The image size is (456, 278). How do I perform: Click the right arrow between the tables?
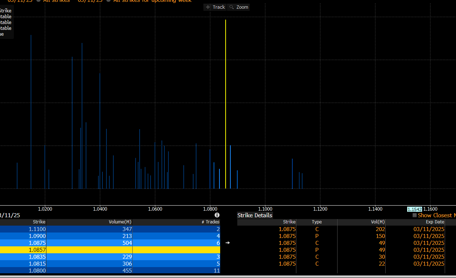228,243
